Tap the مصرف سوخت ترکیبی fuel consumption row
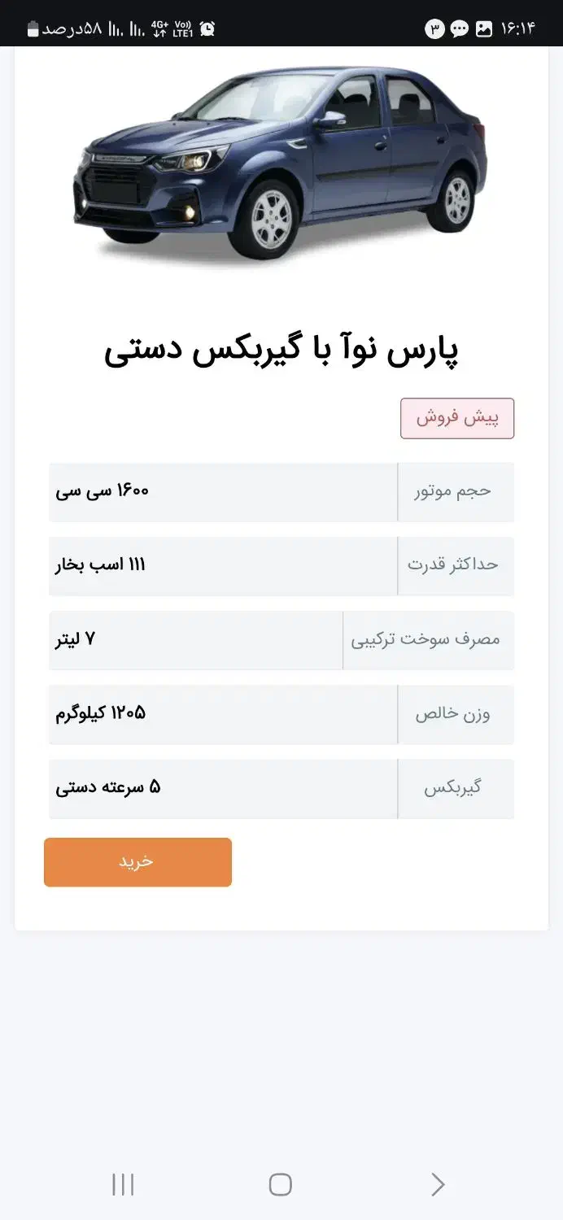Image resolution: width=563 pixels, height=1220 pixels. click(x=281, y=640)
